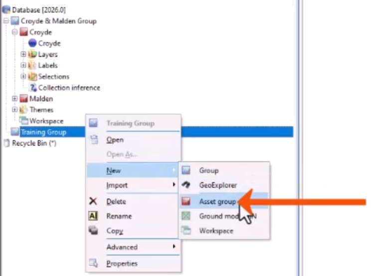Select the 'Malden' tree label
This screenshot has height=276, width=371.
click(x=41, y=98)
